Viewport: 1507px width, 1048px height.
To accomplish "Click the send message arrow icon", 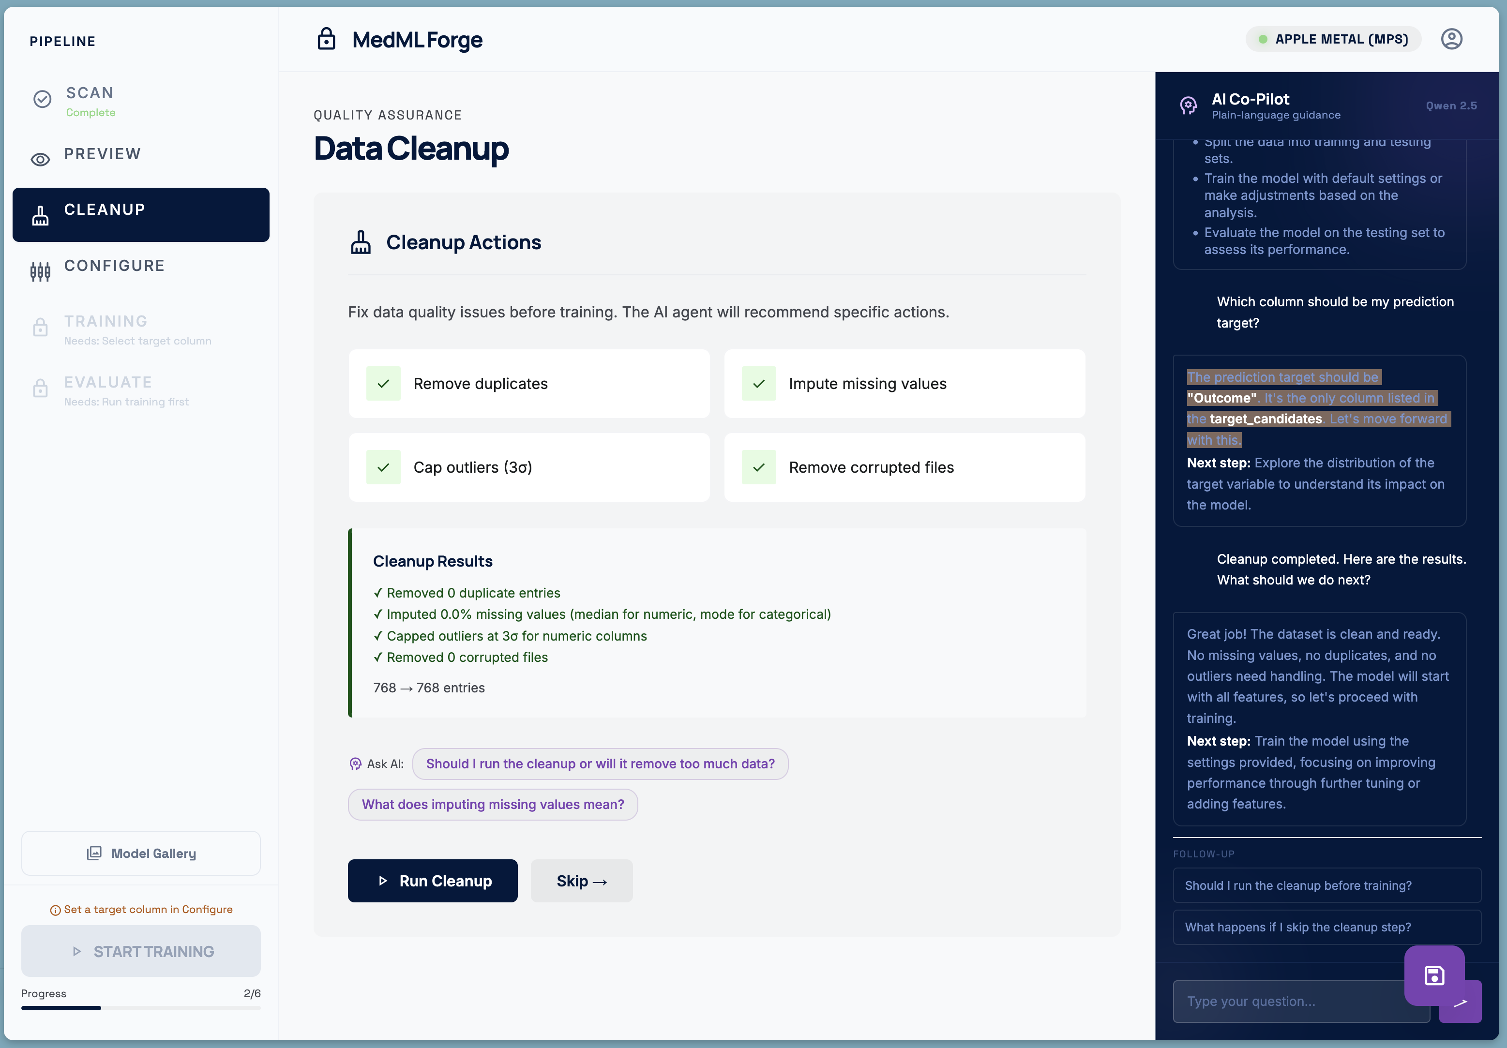I will [1467, 1003].
